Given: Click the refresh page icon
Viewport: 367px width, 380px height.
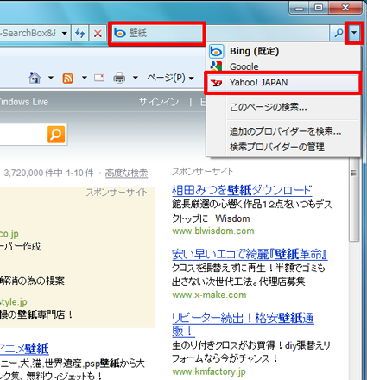Looking at the screenshot, I should 79,34.
